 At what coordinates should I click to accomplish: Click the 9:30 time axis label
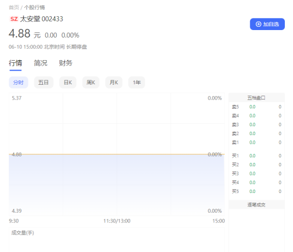pos(14,221)
